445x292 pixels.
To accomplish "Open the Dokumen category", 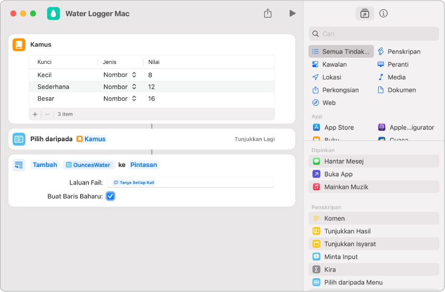I will tap(396, 90).
